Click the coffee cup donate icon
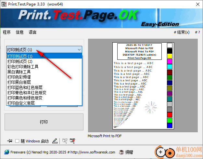Viewport: 203px width, 159px height. (x=121, y=152)
